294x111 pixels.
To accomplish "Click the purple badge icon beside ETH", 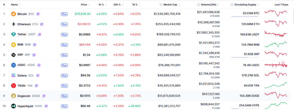I will pos(42,24).
